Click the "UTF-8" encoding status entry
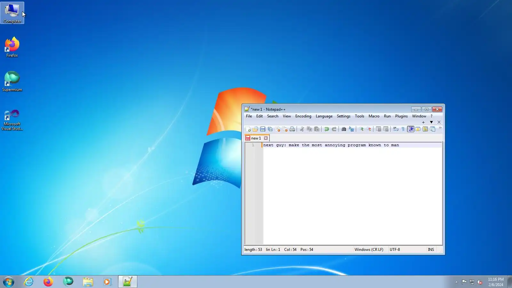The image size is (512, 288). pos(395,250)
